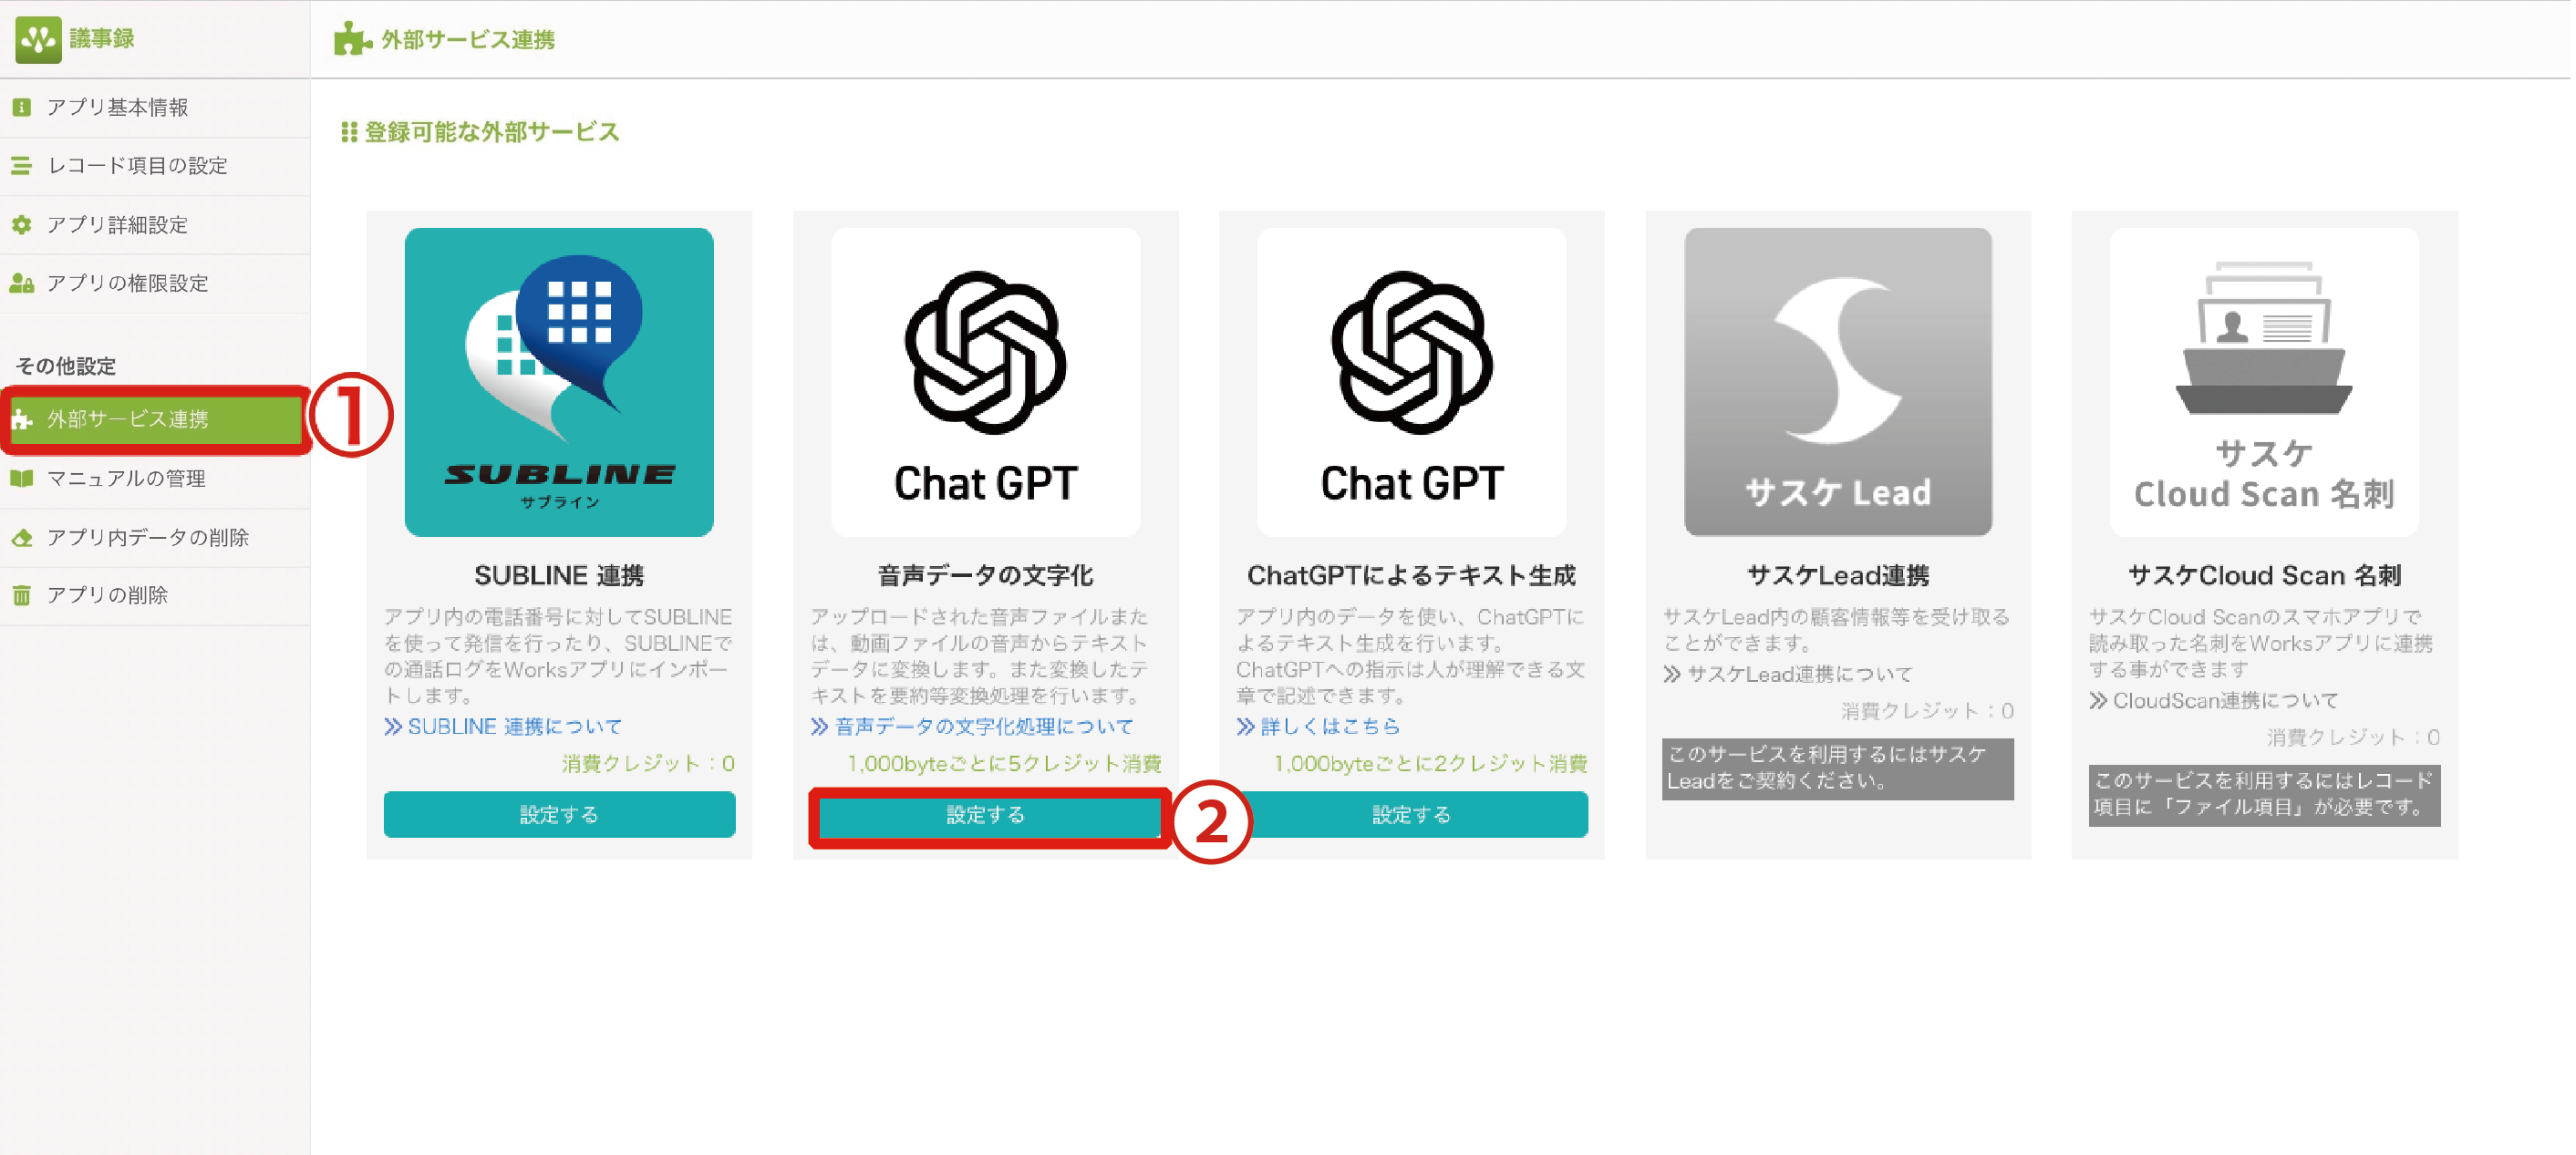Image resolution: width=2576 pixels, height=1155 pixels.
Task: Click 設定する under SUBLINE 連携
Action: coord(559,815)
